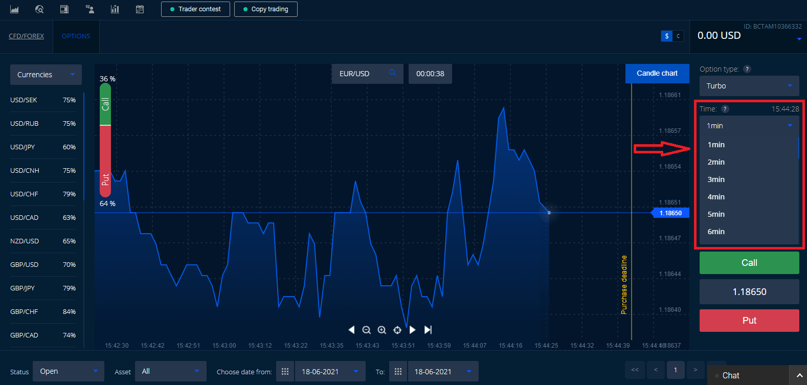
Task: Open Time help question mark
Action: coord(725,109)
